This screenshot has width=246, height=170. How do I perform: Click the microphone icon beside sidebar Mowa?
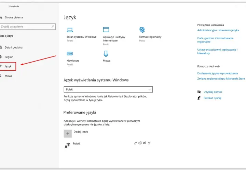pos(1,76)
